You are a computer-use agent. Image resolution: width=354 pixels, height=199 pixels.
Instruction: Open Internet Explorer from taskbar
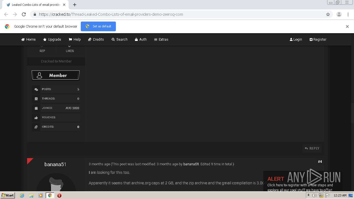point(22,195)
